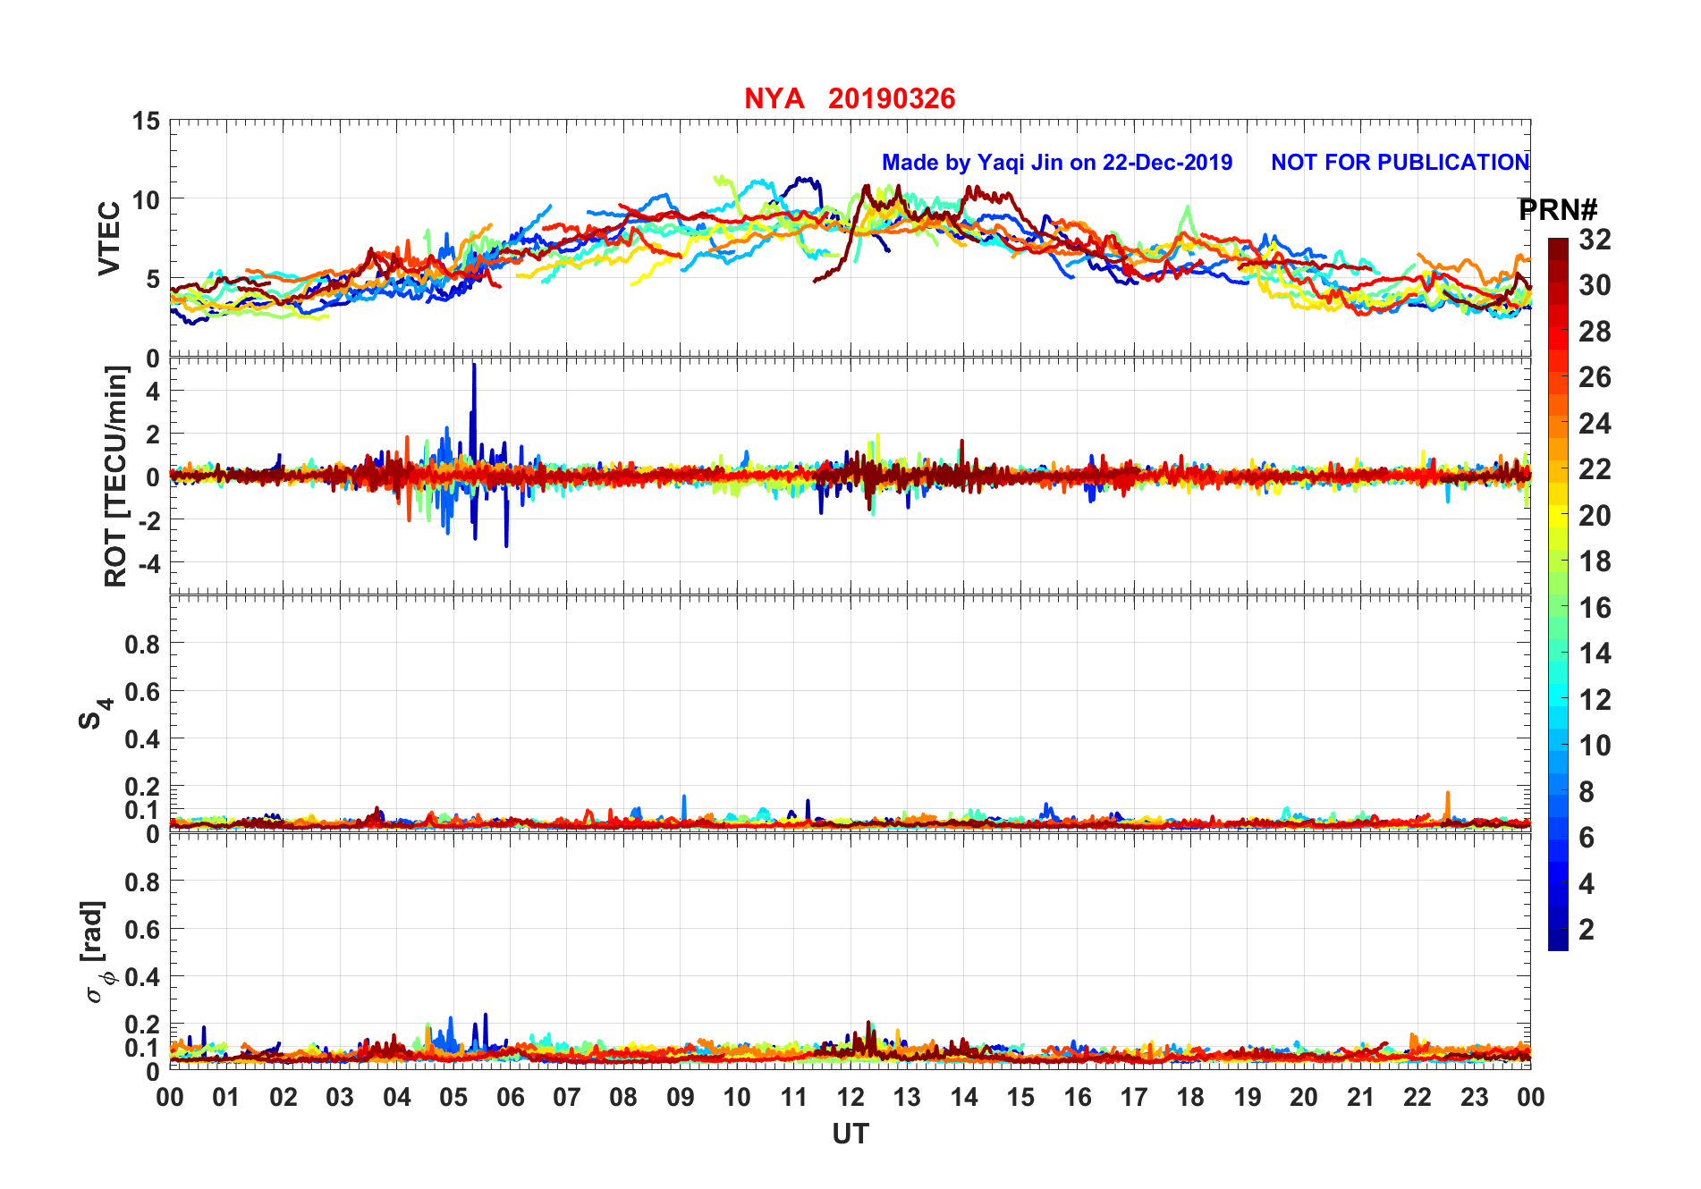Viewport: 1701px width, 1189px height.
Task: Click x-axis hour label '01'
Action: coord(226,1097)
